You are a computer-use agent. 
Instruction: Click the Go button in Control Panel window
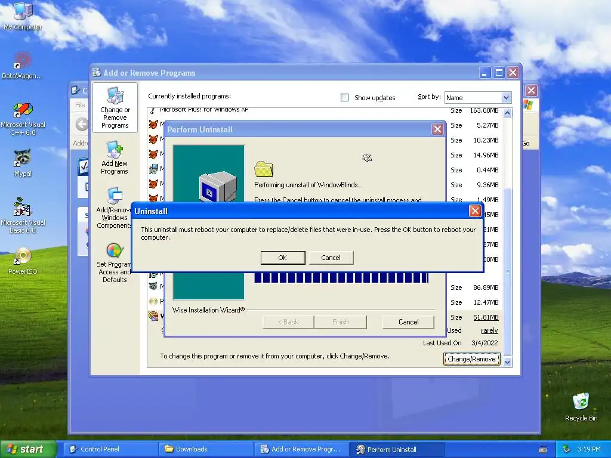pos(526,143)
